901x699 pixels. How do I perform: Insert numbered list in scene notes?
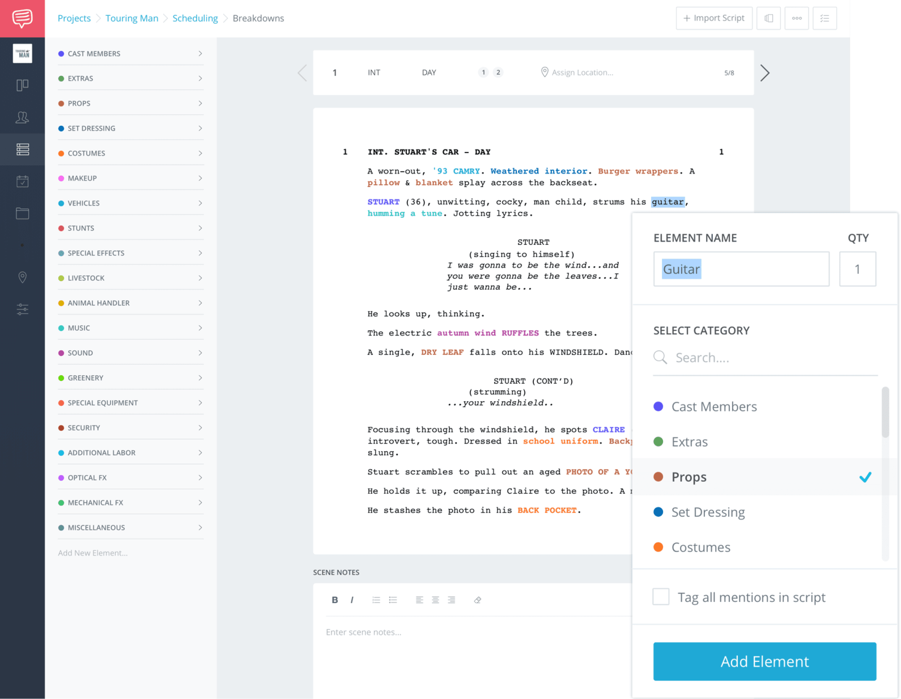[x=376, y=600]
